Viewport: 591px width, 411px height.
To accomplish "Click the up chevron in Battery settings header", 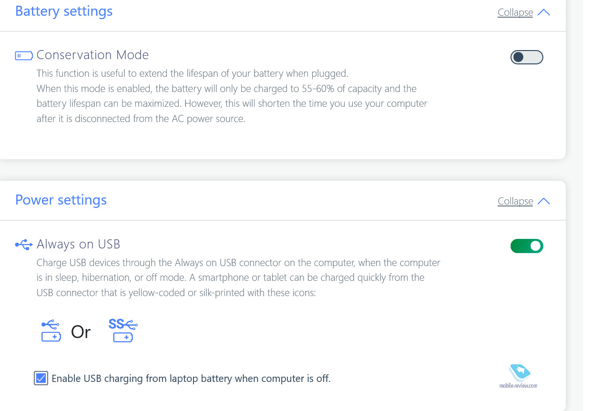I will [x=544, y=12].
